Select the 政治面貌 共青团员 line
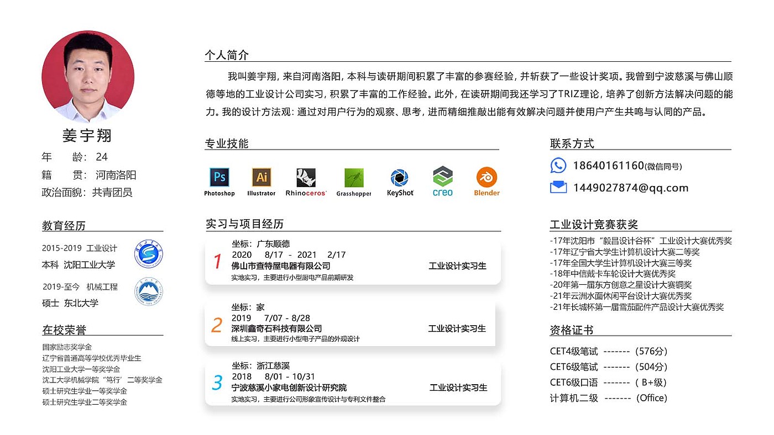774x435 pixels. click(87, 193)
